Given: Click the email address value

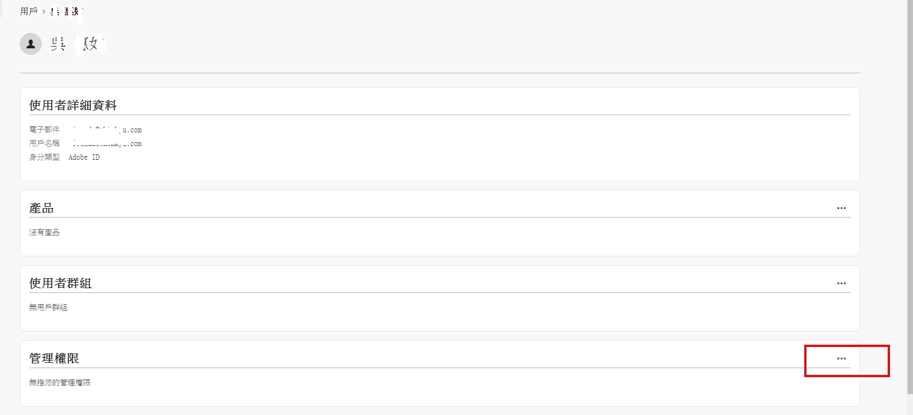Looking at the screenshot, I should point(107,130).
